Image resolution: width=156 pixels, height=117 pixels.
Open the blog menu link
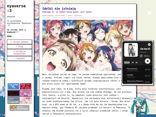tap(20, 47)
